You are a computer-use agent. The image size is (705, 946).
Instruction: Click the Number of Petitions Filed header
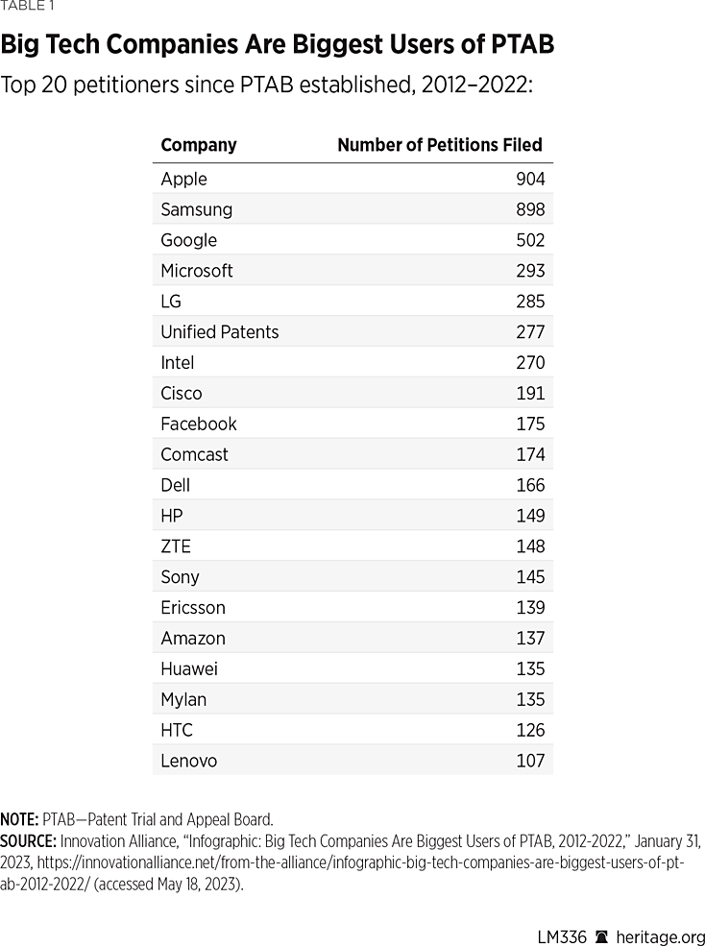440,145
